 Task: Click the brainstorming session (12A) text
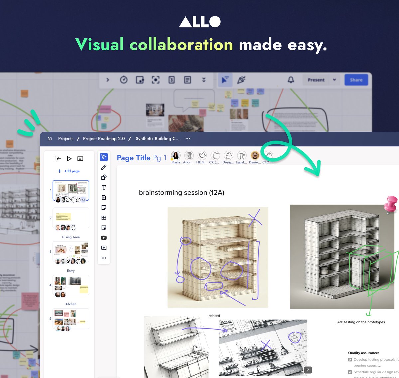pyautogui.click(x=182, y=193)
